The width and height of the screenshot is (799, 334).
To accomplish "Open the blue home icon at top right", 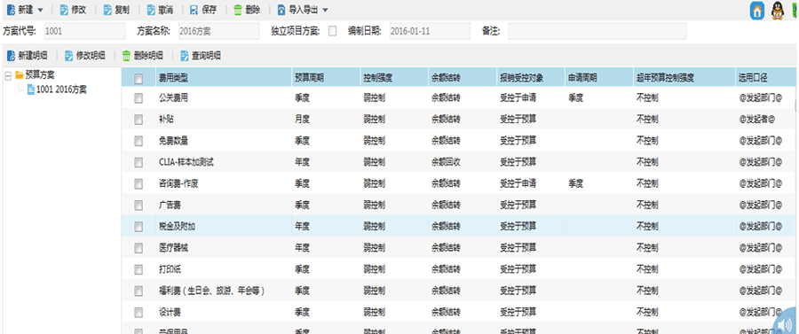I will (757, 10).
